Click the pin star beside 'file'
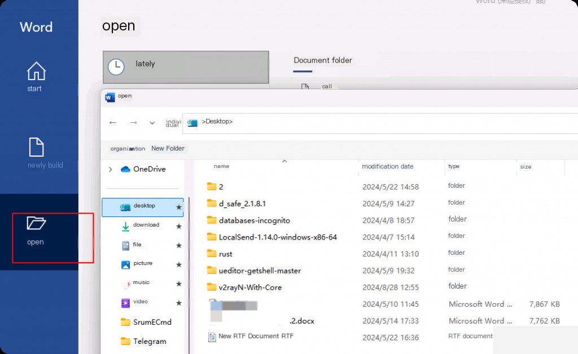This screenshot has width=578, height=354. click(179, 245)
